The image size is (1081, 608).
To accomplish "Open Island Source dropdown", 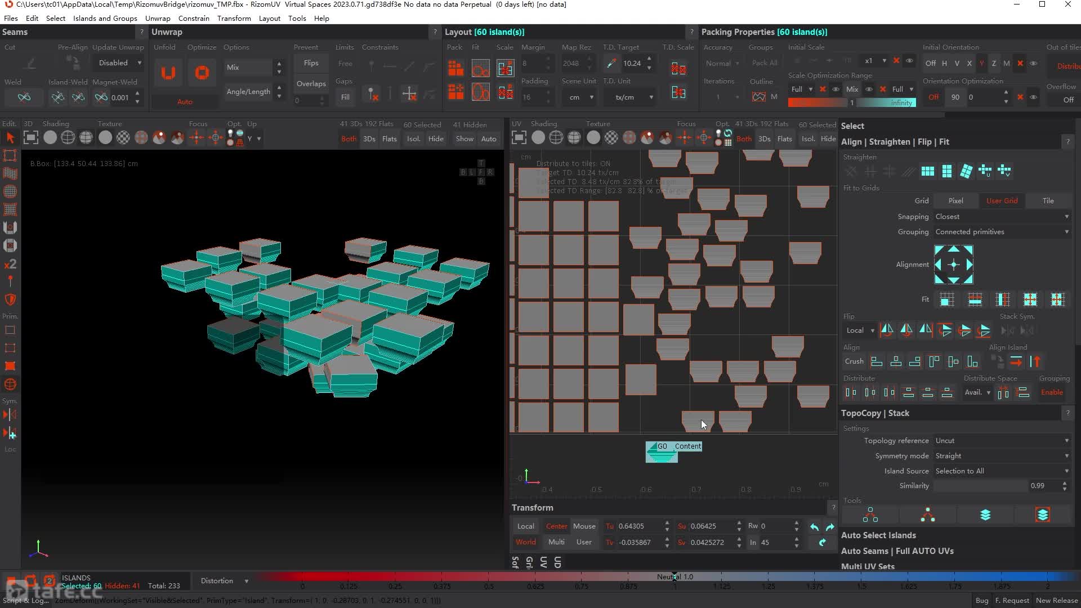I will coord(1002,471).
